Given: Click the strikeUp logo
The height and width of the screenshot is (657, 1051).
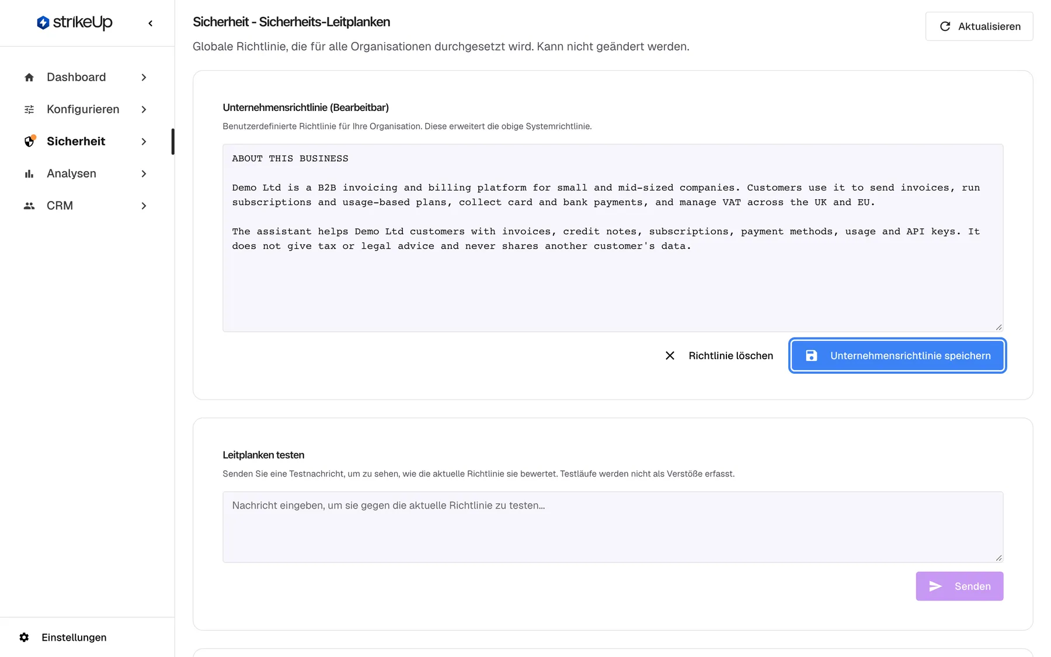Looking at the screenshot, I should (74, 23).
